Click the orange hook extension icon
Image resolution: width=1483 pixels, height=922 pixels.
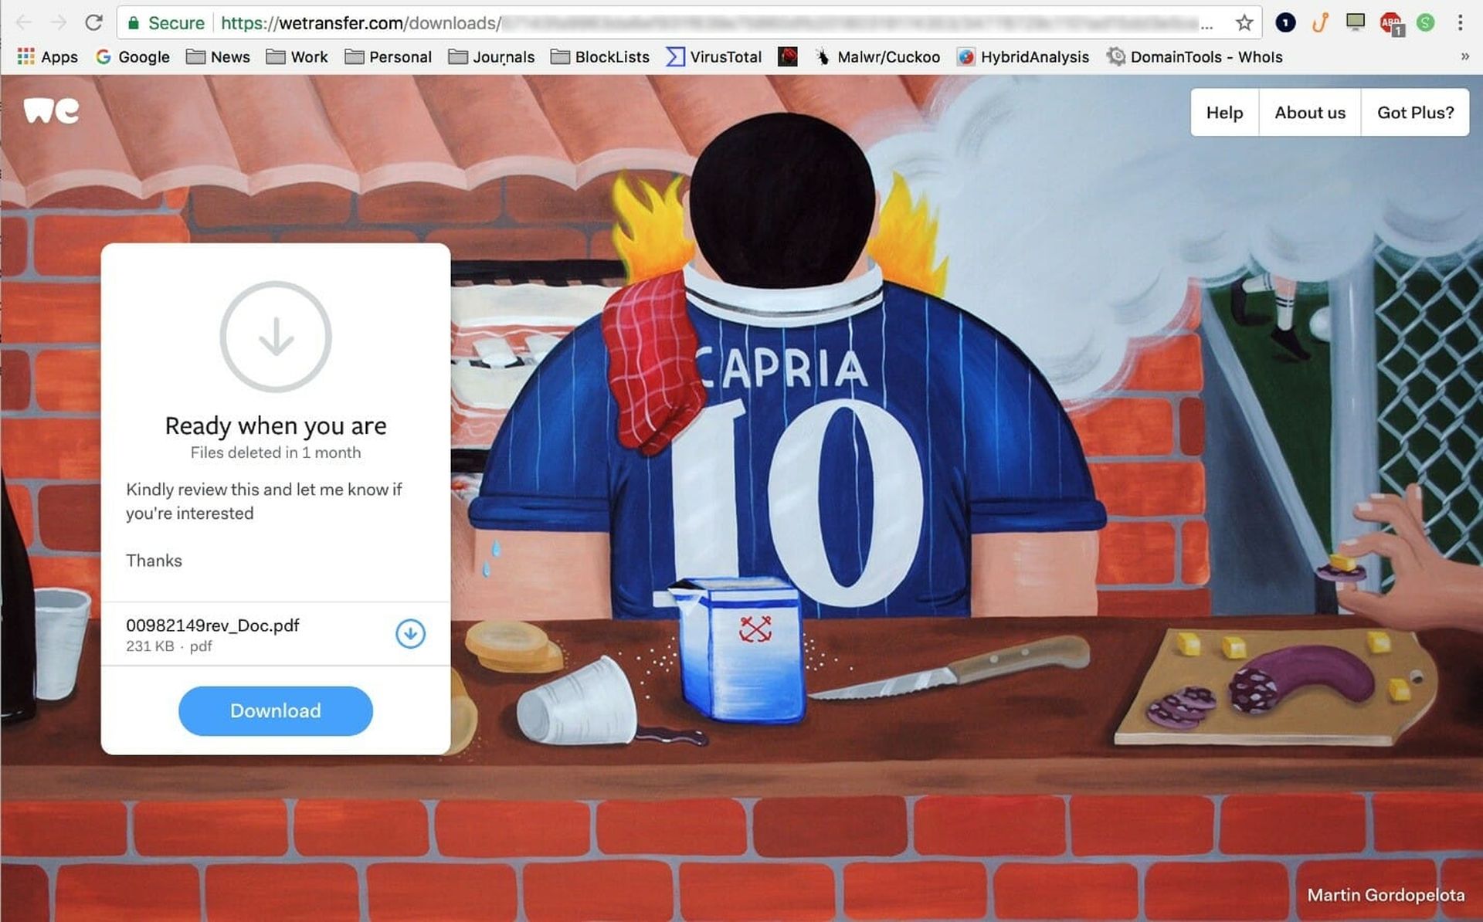click(x=1320, y=22)
